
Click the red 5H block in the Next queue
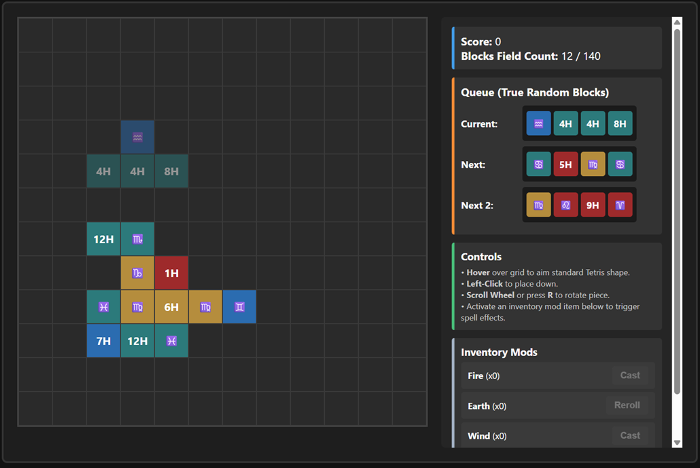point(565,164)
